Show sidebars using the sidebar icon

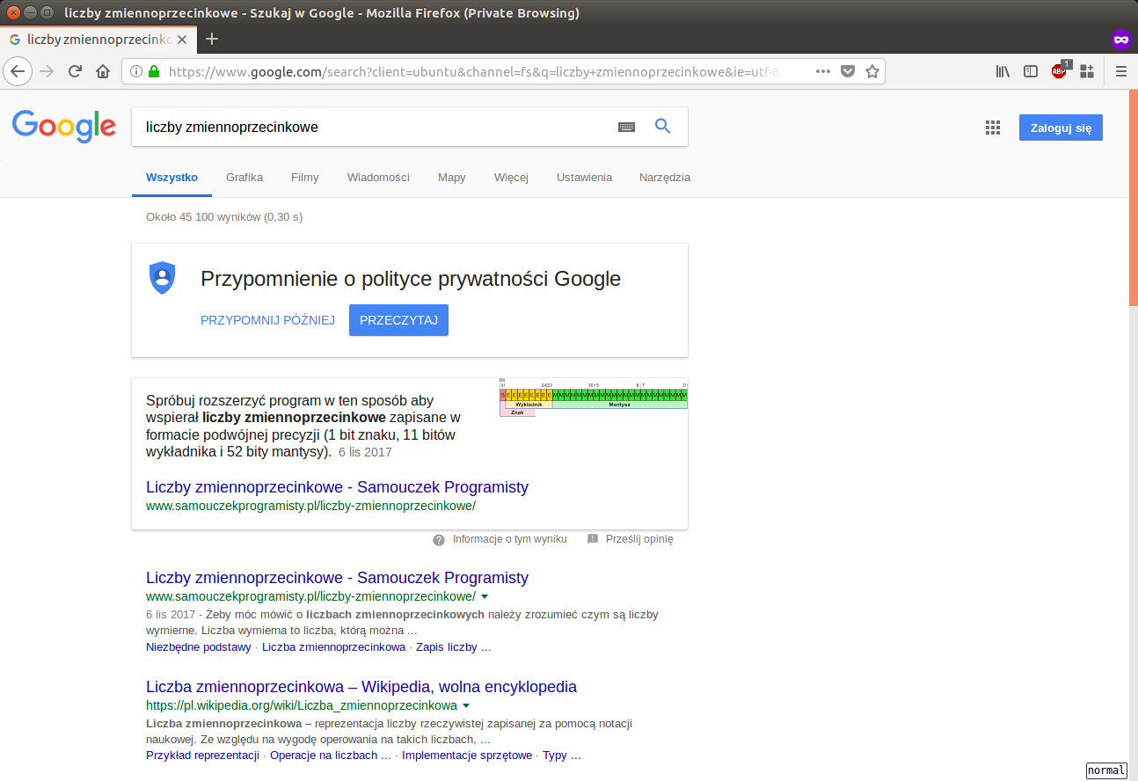pos(1031,71)
